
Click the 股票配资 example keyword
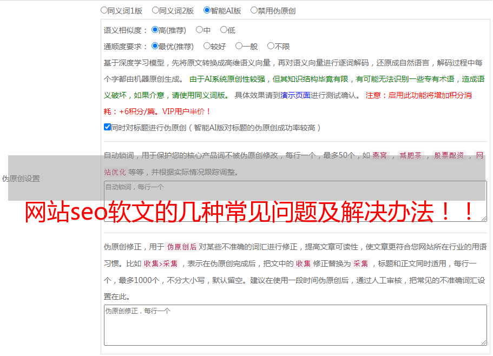tap(449, 155)
